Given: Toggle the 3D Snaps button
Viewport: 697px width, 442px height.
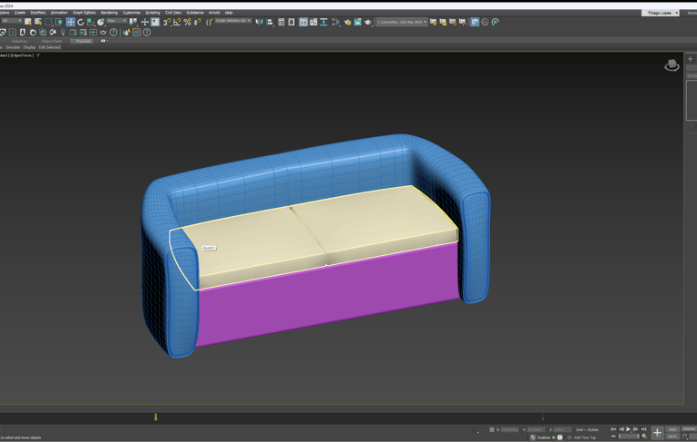Looking at the screenshot, I should pyautogui.click(x=167, y=22).
